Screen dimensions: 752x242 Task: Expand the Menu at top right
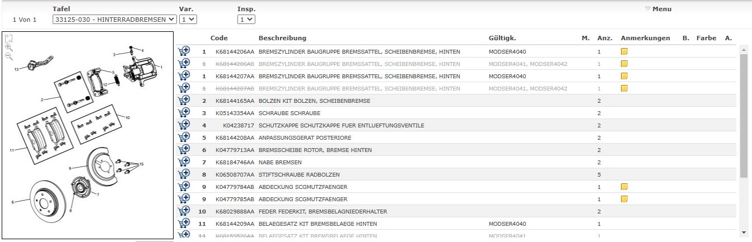658,9
